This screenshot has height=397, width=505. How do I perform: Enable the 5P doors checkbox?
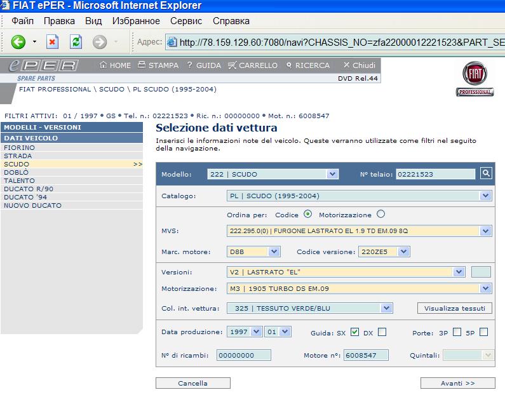coord(483,332)
